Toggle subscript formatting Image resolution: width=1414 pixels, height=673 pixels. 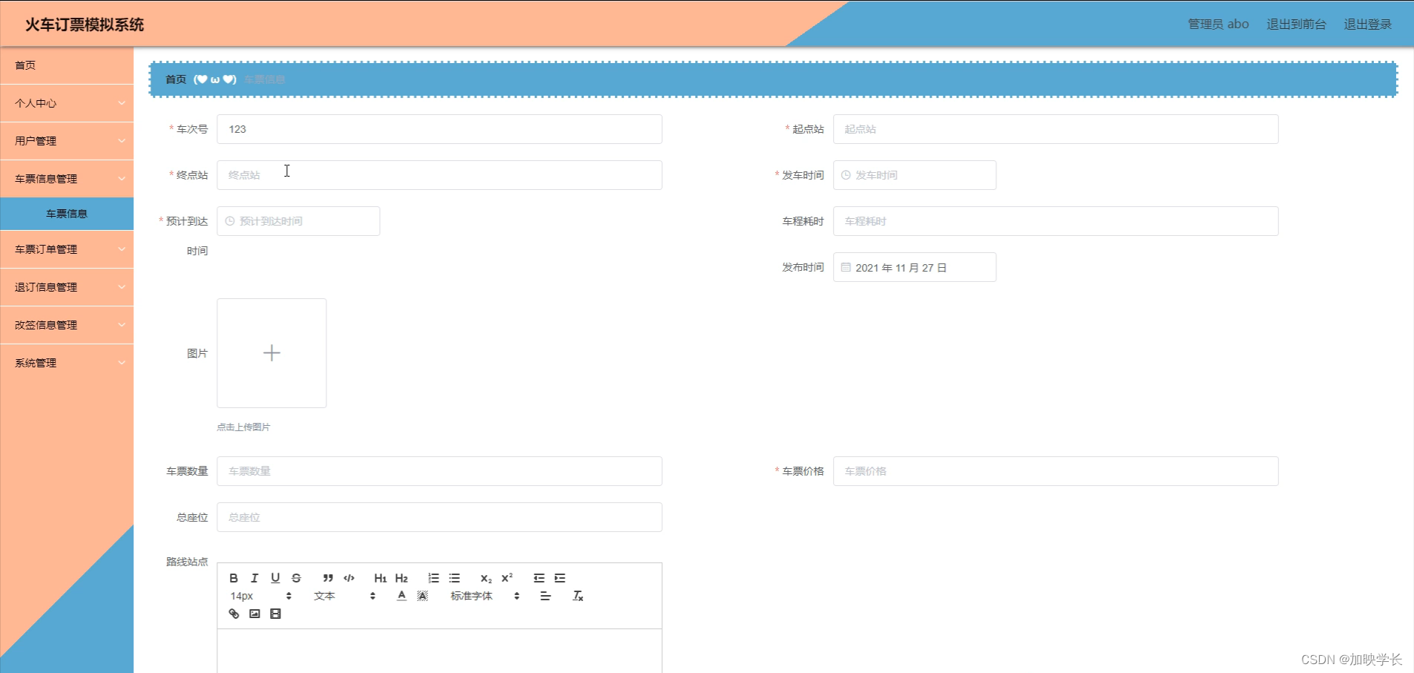(x=485, y=578)
